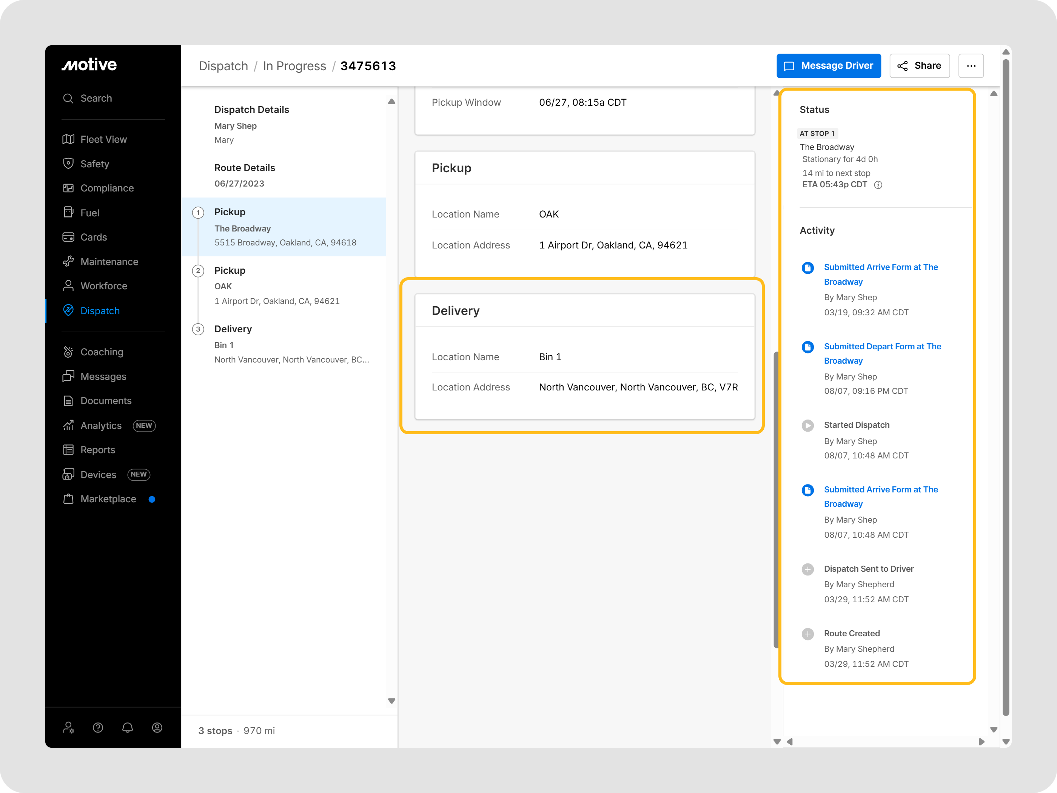Open the user profile icon at bottom
The height and width of the screenshot is (793, 1057).
(157, 728)
